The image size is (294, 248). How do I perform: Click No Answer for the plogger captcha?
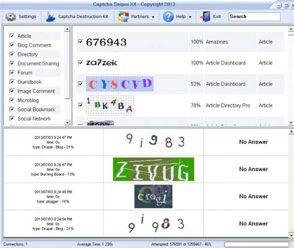click(253, 196)
